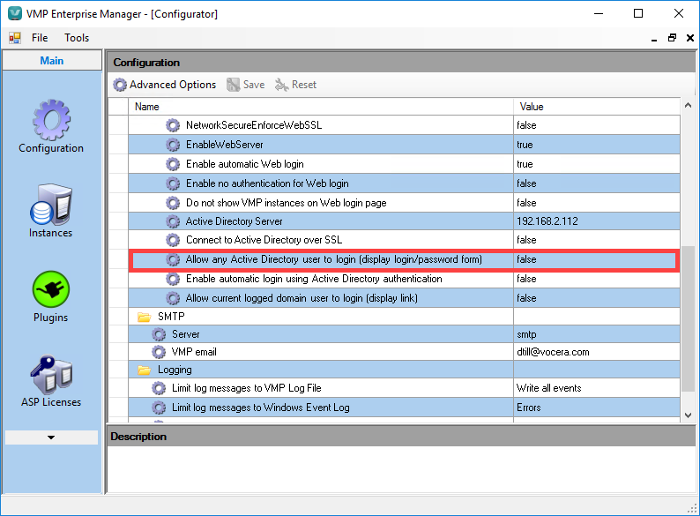Click gear icon beside EnableWebServer
This screenshot has width=700, height=516.
173,145
